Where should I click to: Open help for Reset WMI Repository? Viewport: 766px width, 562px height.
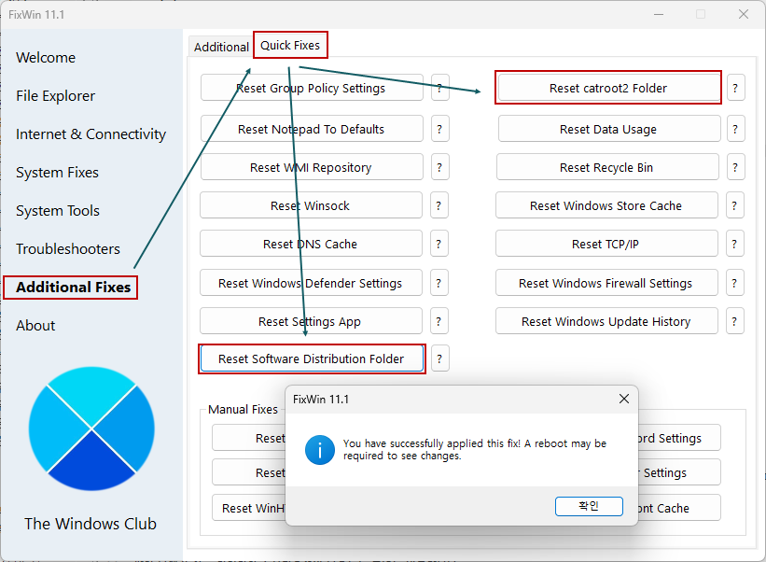(439, 167)
